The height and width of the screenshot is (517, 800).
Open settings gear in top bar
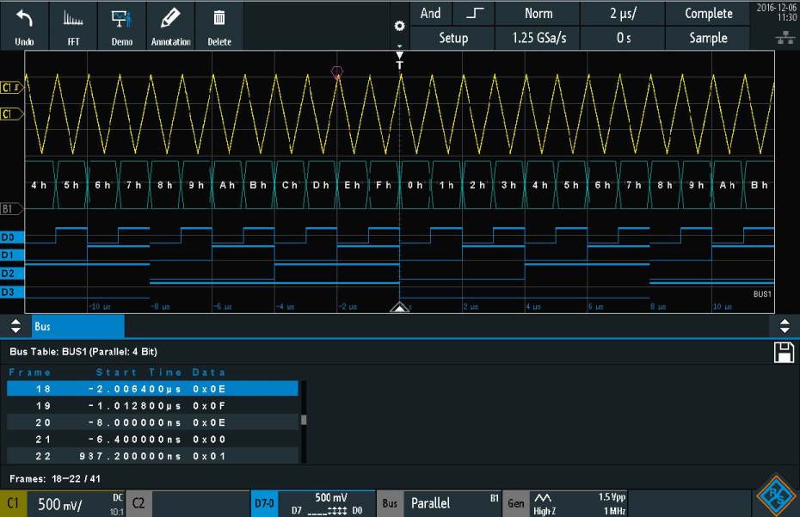pyautogui.click(x=398, y=27)
